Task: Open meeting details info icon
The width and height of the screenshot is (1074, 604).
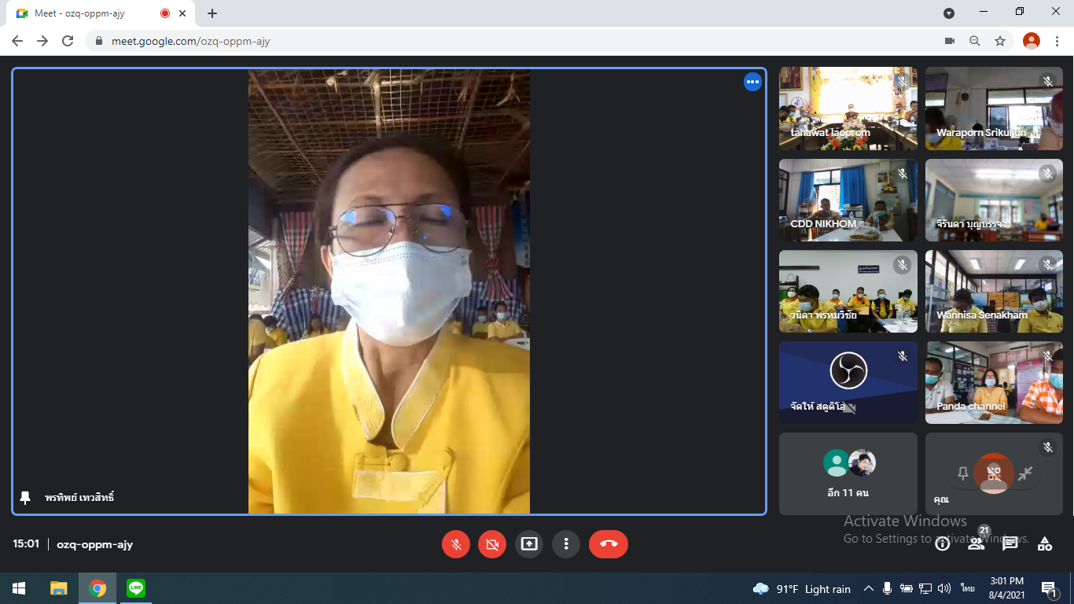Action: (x=942, y=543)
